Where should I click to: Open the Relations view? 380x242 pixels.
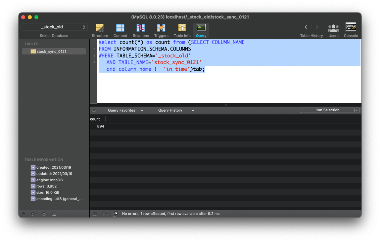141,30
